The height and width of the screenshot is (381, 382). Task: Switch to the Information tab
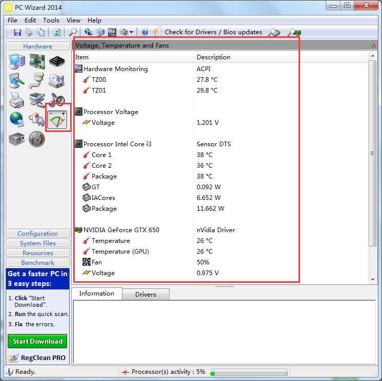97,294
